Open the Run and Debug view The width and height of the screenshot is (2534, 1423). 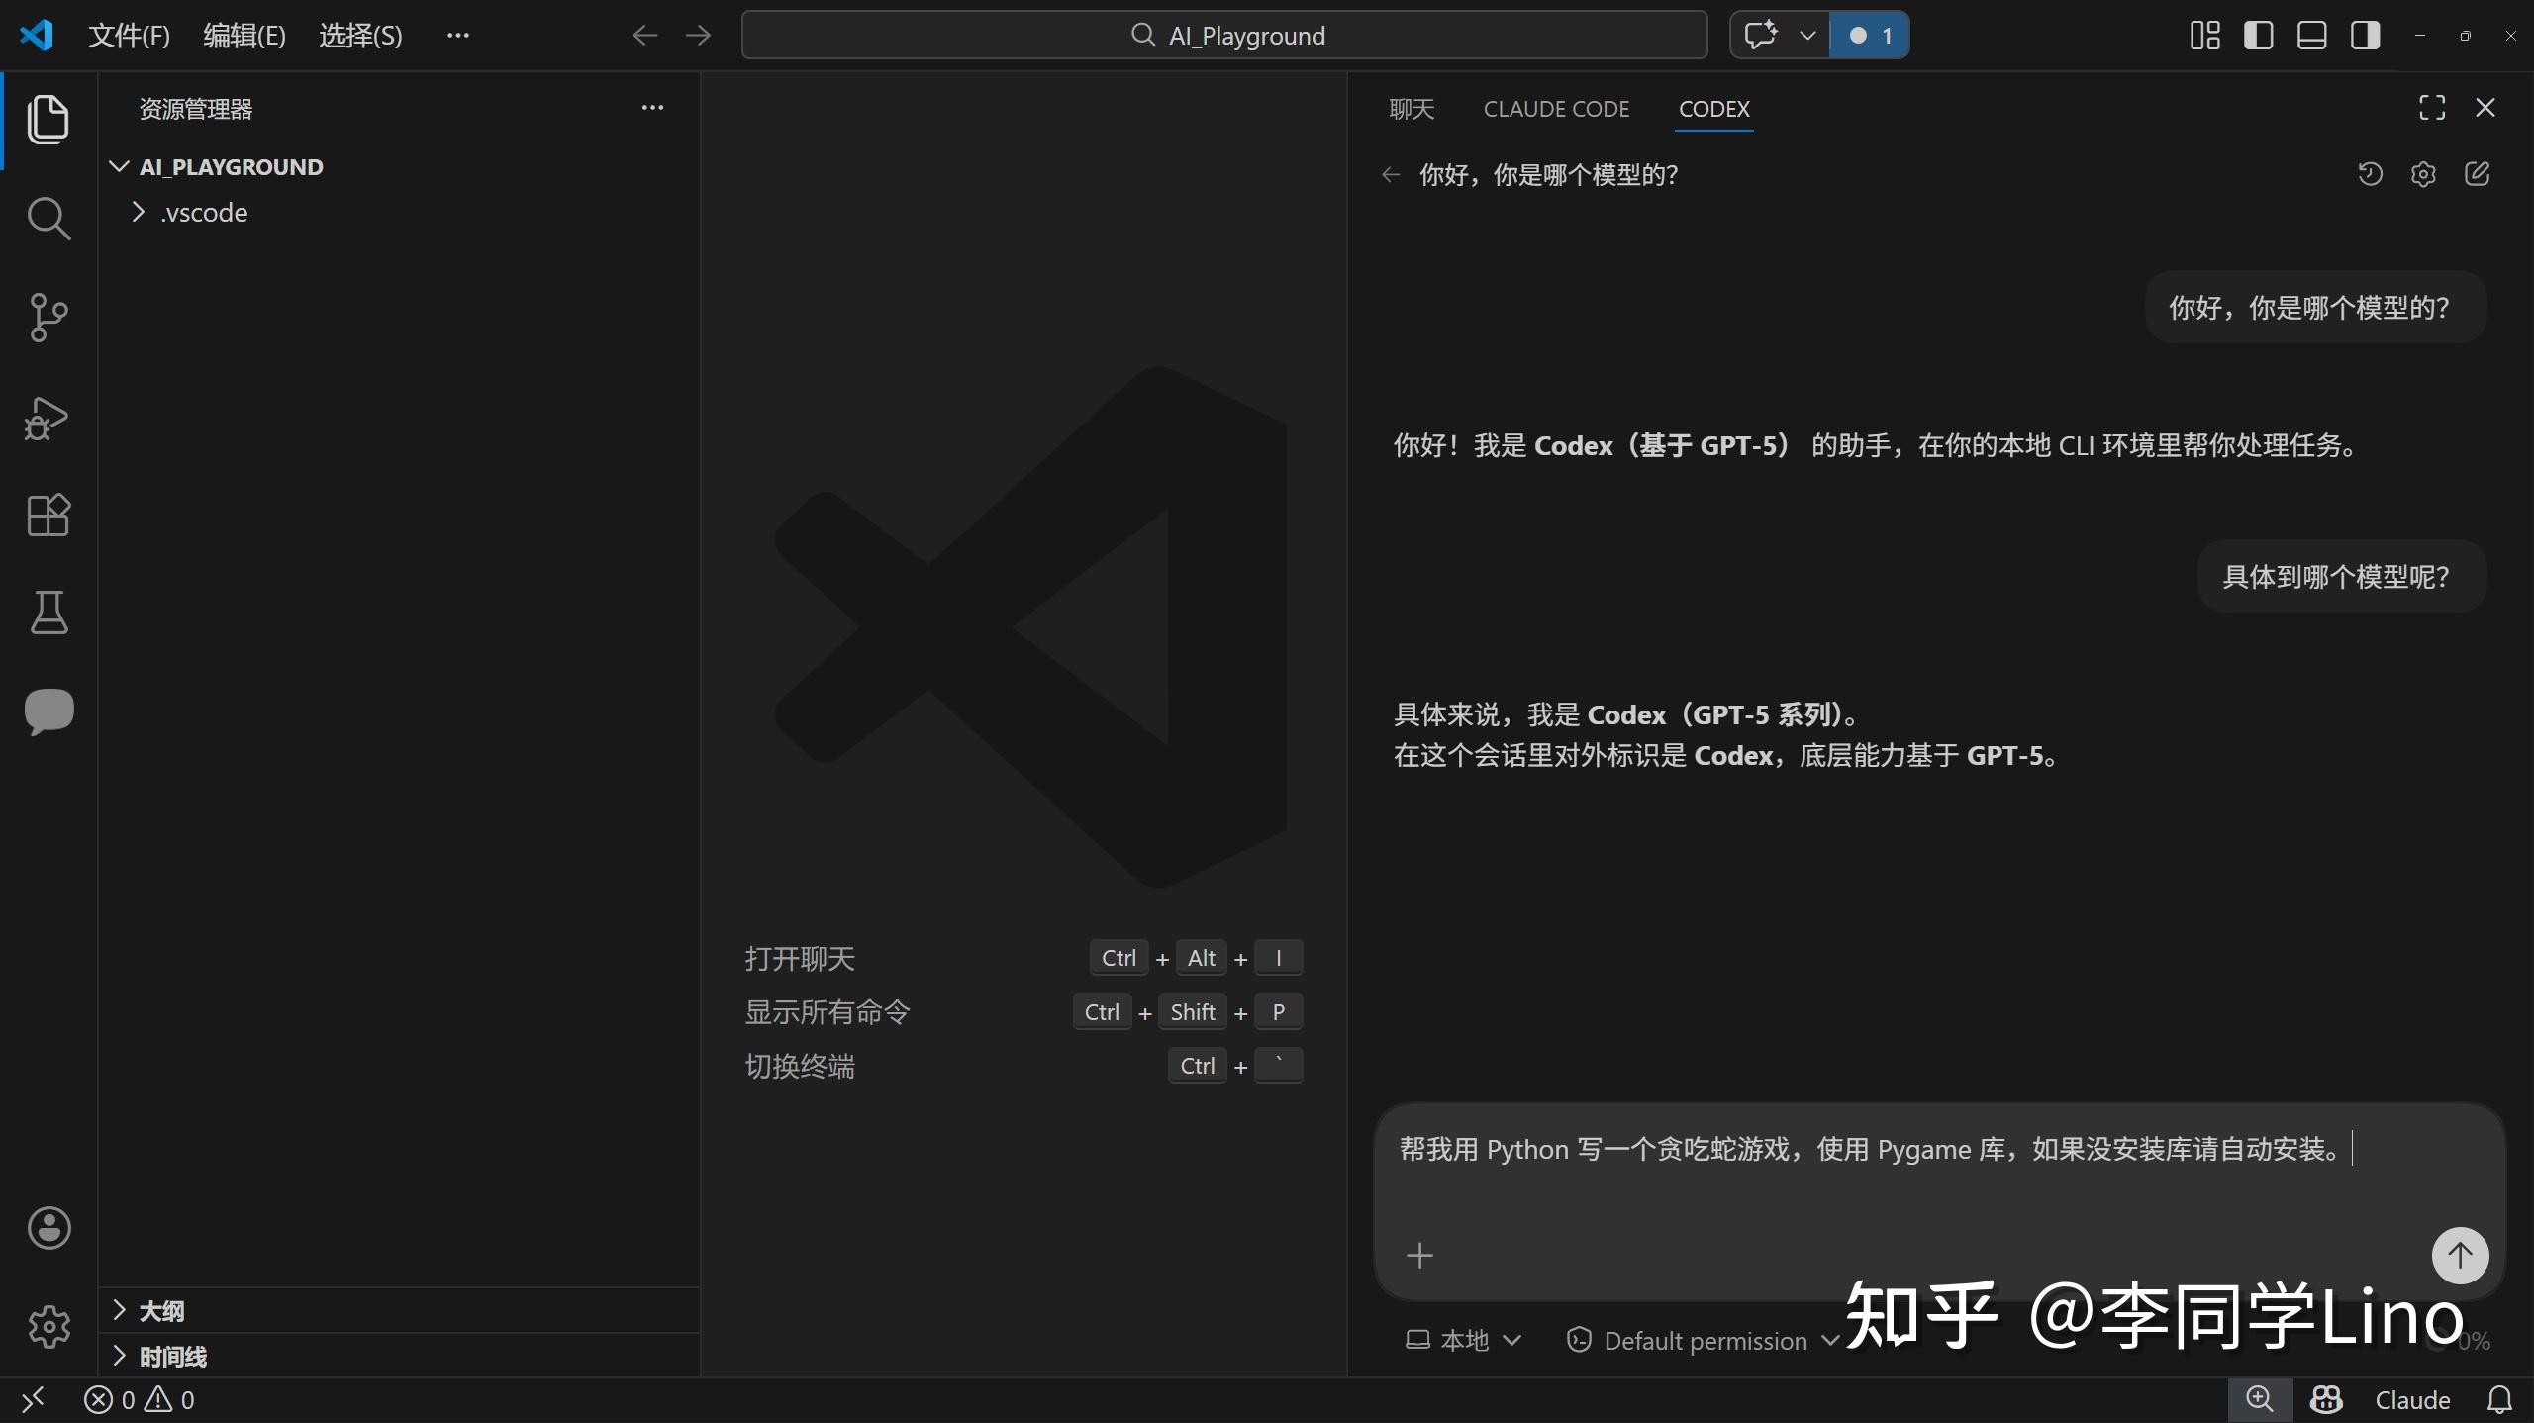click(48, 417)
